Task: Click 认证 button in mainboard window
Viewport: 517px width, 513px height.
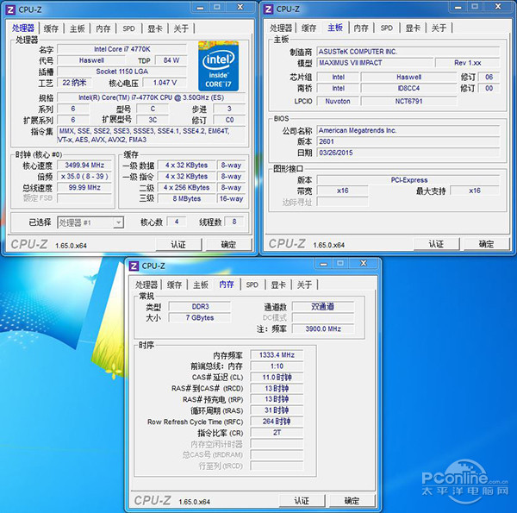Action: [x=436, y=244]
